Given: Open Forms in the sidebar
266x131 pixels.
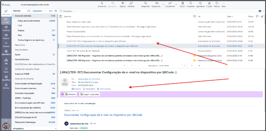Looking at the screenshot, I should click(6, 86).
